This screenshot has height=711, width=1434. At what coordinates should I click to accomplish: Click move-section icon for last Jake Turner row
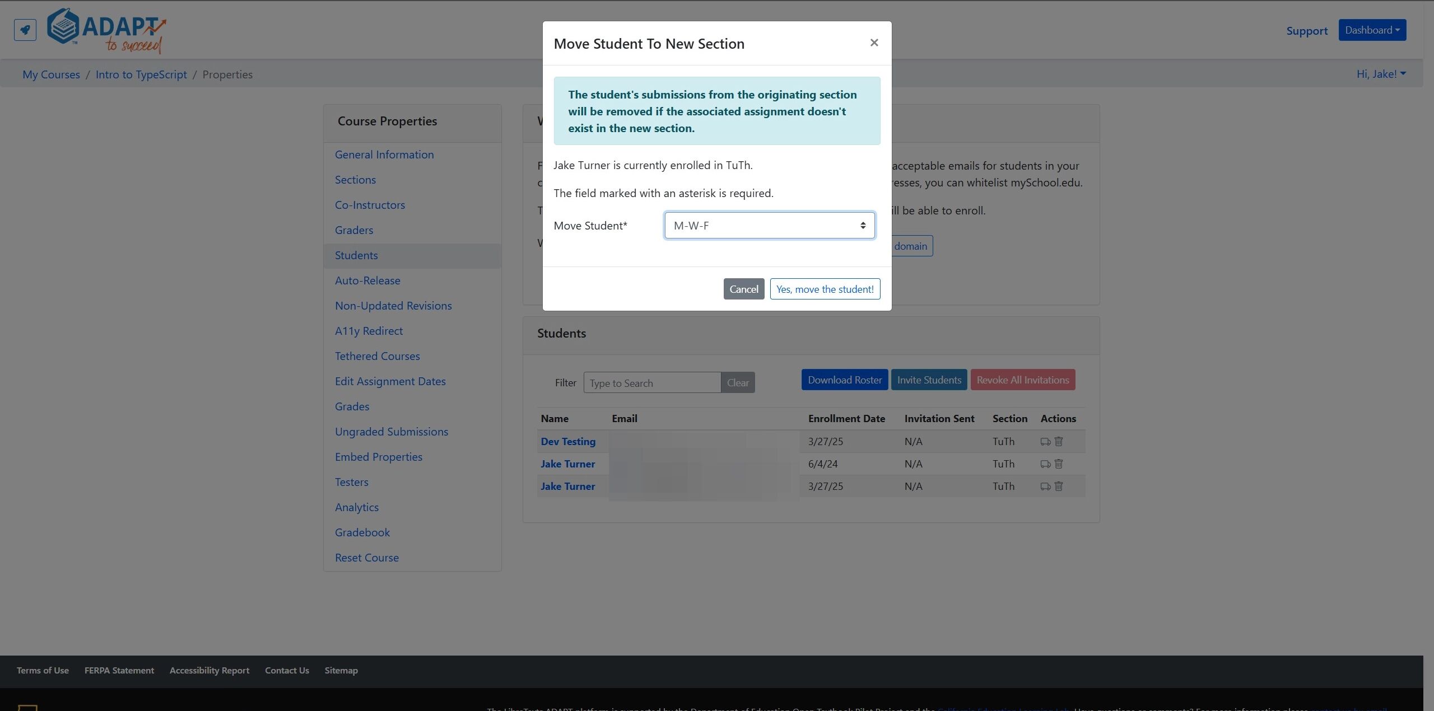point(1045,487)
